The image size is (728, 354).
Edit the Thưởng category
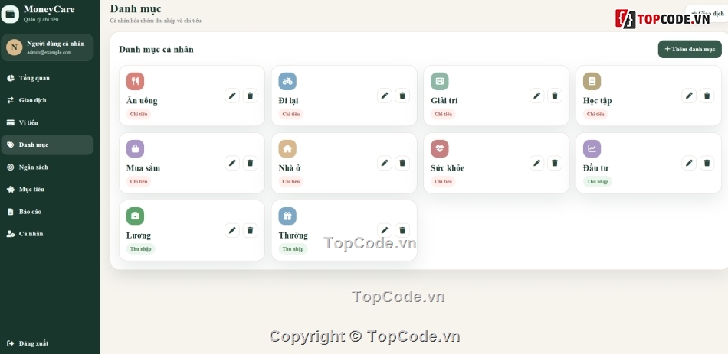(x=385, y=230)
